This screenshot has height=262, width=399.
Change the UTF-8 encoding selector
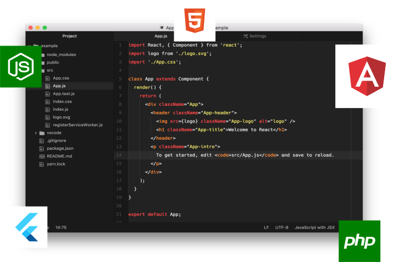282,227
